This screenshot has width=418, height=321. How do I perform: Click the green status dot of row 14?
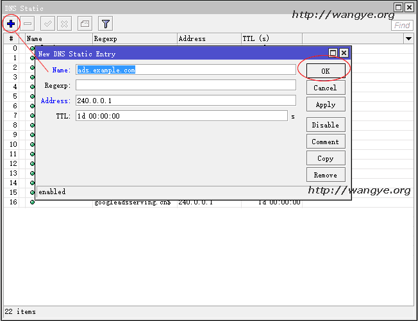(x=32, y=183)
